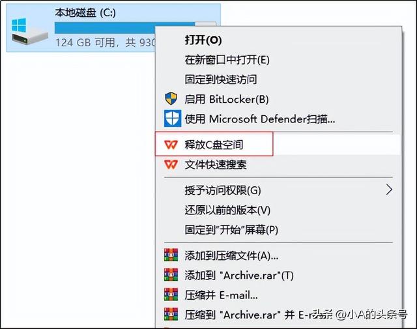Click the C: drive usage bar
This screenshot has height=329, width=417.
point(104,28)
